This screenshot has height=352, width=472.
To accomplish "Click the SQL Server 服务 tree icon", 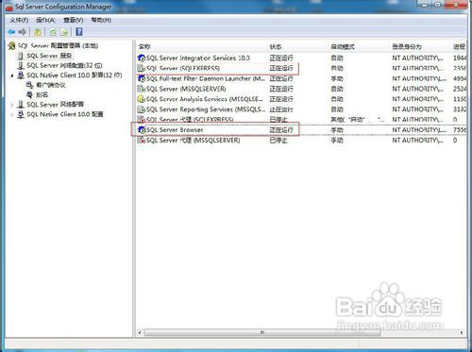I will pyautogui.click(x=21, y=56).
